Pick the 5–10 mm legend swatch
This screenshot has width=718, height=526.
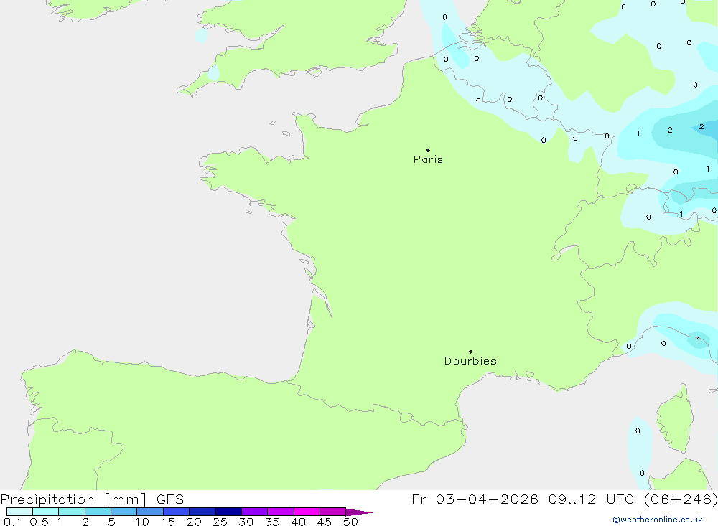[x=124, y=512]
